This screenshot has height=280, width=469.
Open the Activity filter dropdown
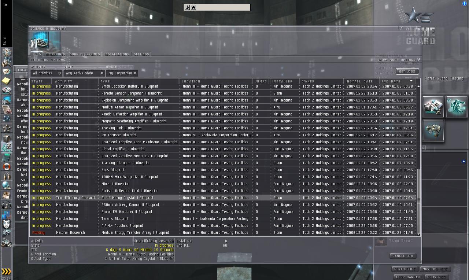[x=46, y=73]
